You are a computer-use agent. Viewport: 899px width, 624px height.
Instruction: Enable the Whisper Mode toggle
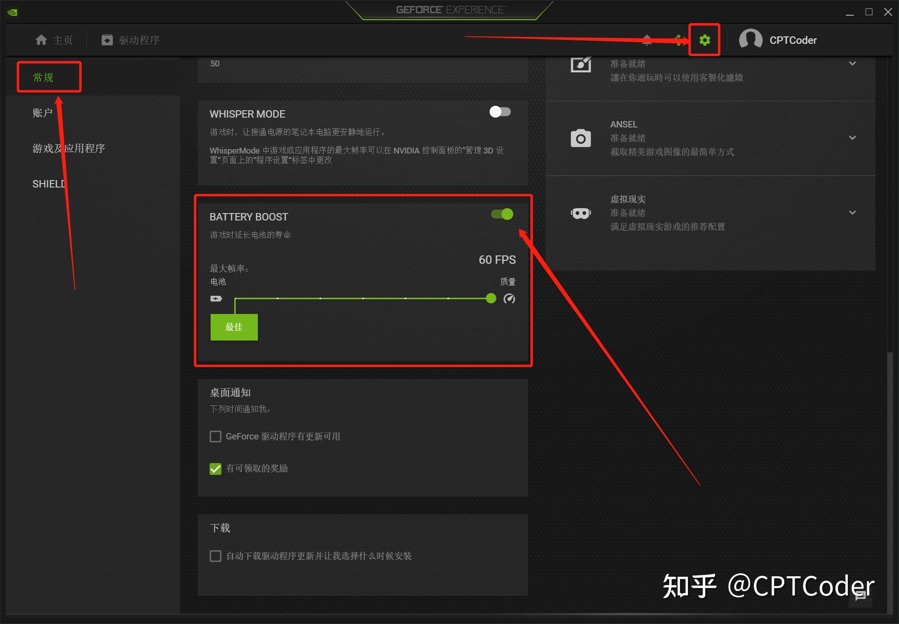point(500,112)
